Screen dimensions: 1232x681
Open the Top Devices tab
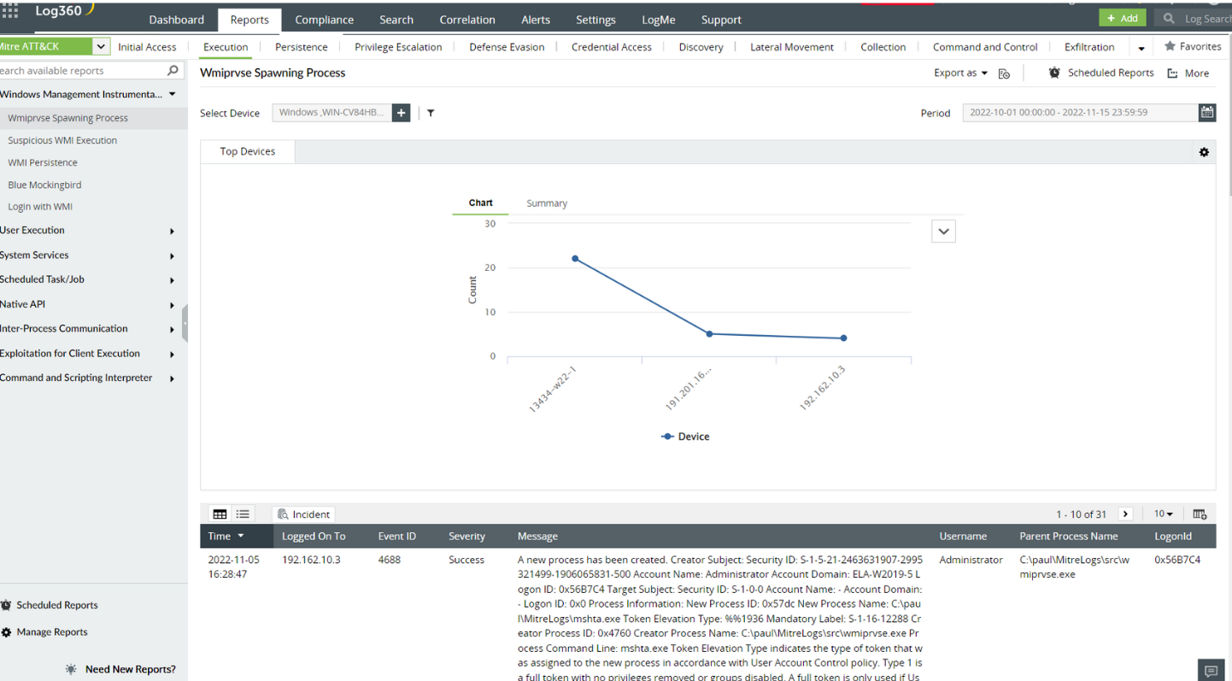click(x=248, y=151)
